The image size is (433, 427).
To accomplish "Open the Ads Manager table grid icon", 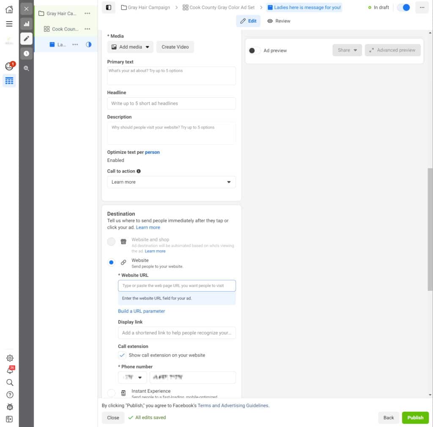I will pos(9,80).
